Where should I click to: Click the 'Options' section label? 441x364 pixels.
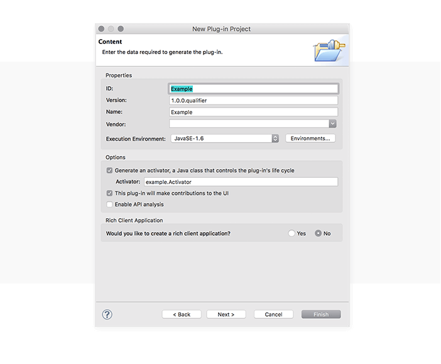[x=116, y=157]
